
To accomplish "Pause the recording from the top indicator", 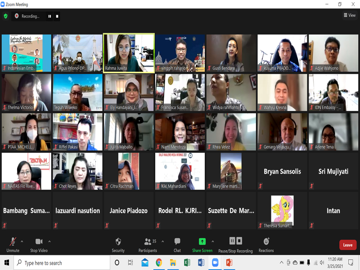I will [49, 16].
